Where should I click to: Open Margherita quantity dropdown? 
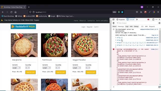27,68
